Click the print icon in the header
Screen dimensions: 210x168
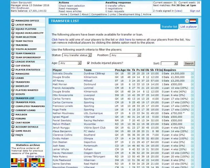187,21
